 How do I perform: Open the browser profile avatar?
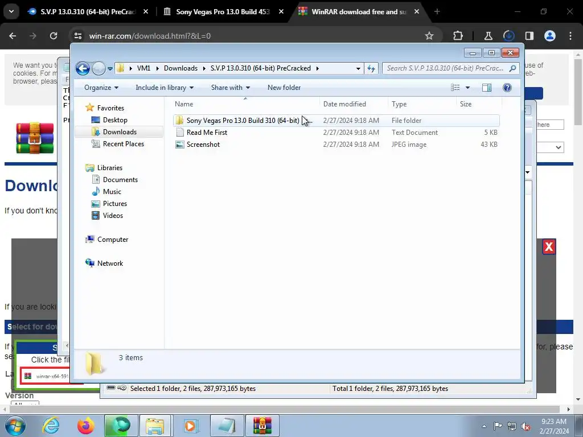[x=549, y=36]
